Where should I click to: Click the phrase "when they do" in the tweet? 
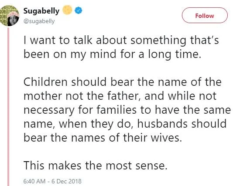pyautogui.click(x=96, y=124)
